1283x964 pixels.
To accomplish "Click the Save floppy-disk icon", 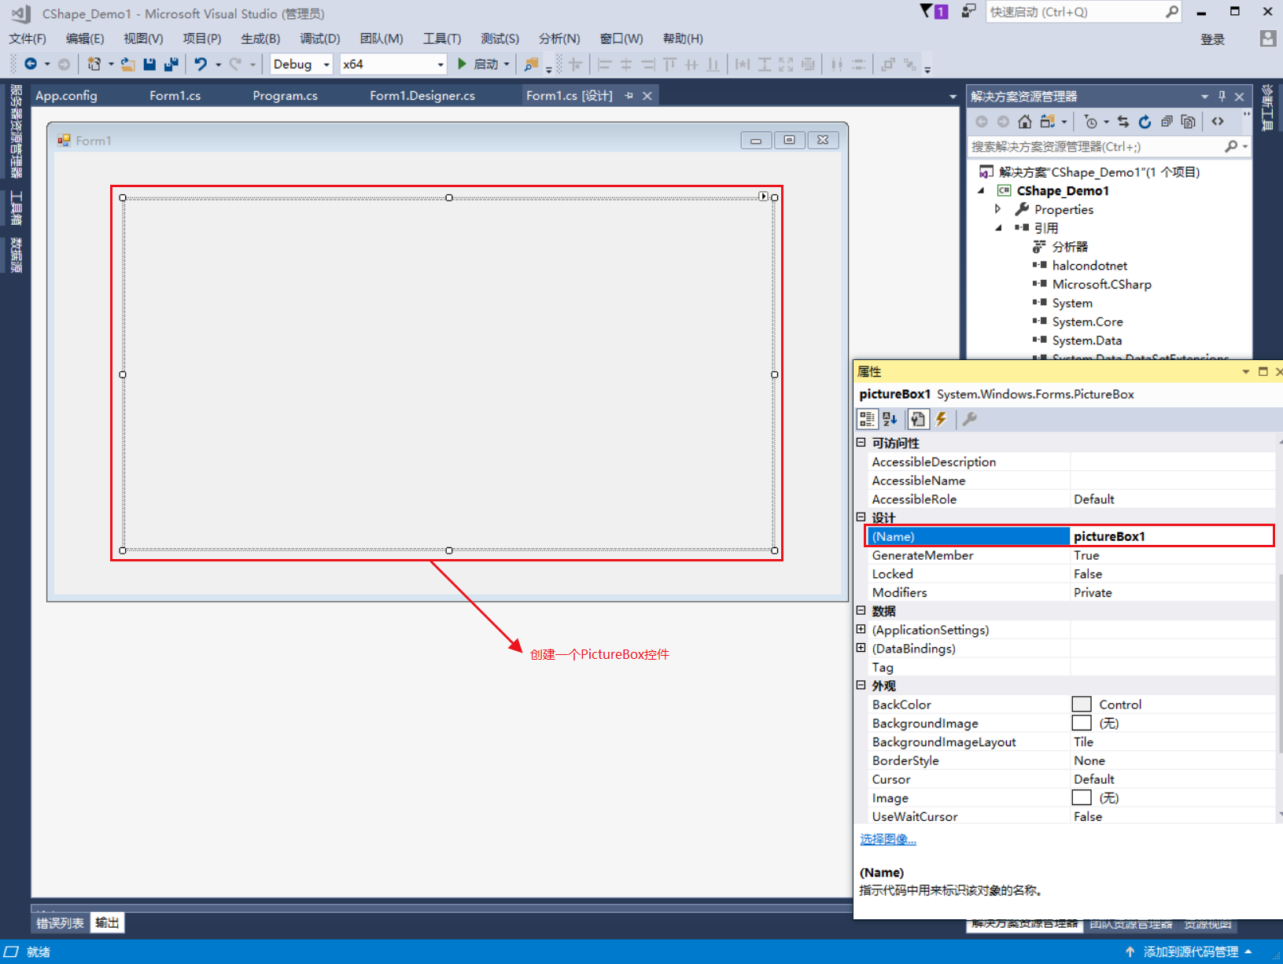I will pos(149,64).
